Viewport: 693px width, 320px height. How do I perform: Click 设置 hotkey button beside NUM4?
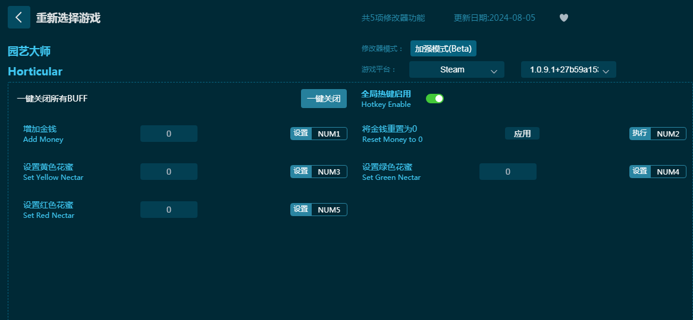(640, 172)
